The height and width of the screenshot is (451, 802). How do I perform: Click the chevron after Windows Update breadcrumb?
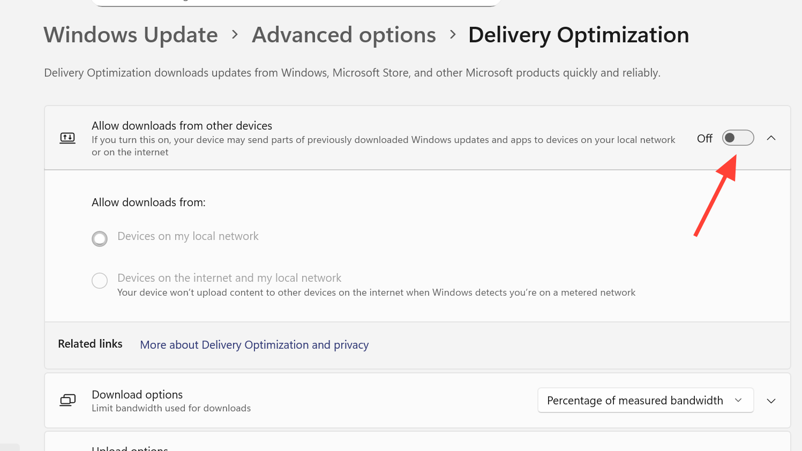click(x=235, y=35)
